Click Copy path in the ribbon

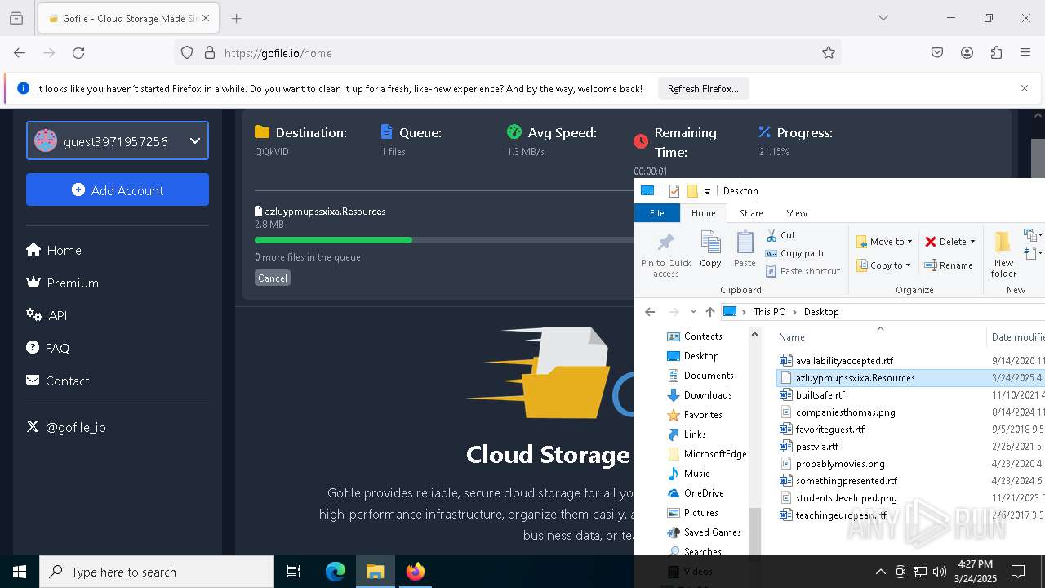pos(794,253)
